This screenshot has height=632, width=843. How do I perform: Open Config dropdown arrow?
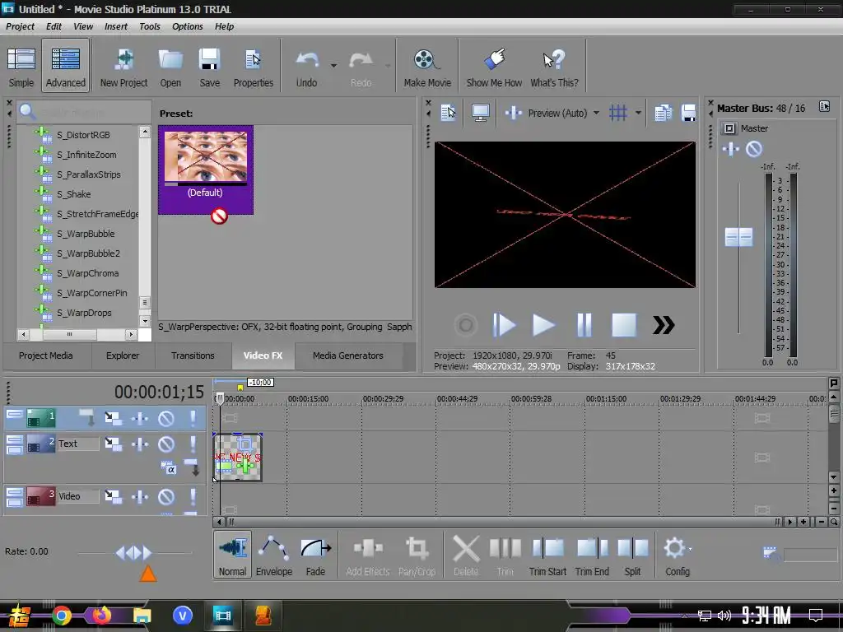click(690, 549)
